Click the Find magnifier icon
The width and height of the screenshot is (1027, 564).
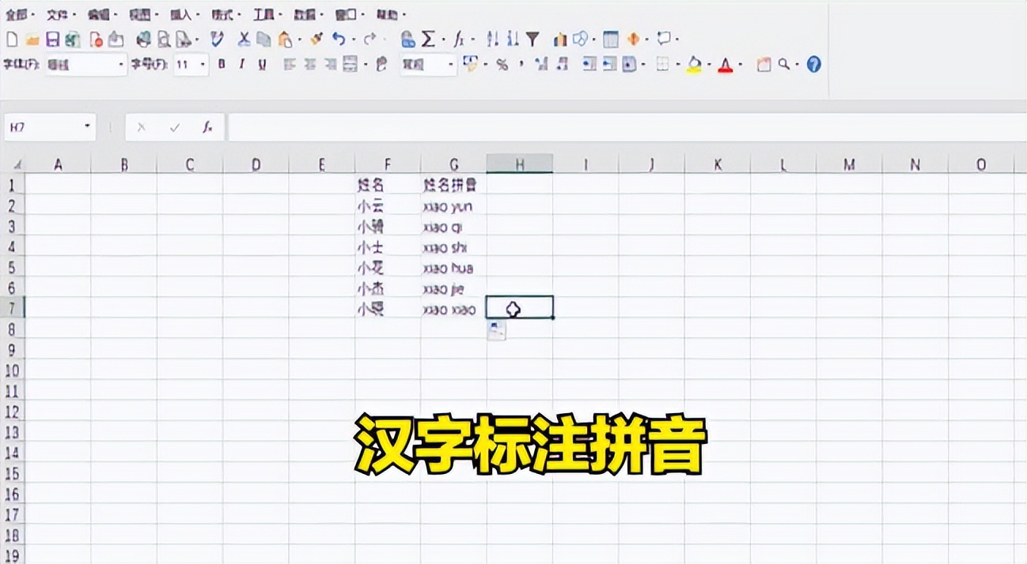click(x=783, y=64)
